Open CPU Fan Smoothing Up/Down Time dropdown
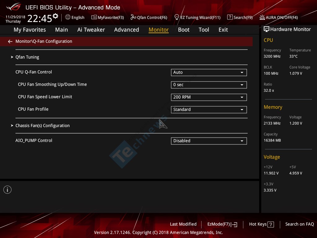Viewport: 317px width, 238px height. [209, 85]
